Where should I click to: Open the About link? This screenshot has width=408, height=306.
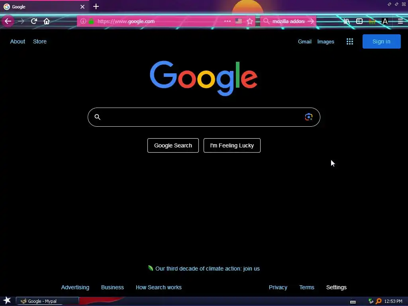click(18, 41)
